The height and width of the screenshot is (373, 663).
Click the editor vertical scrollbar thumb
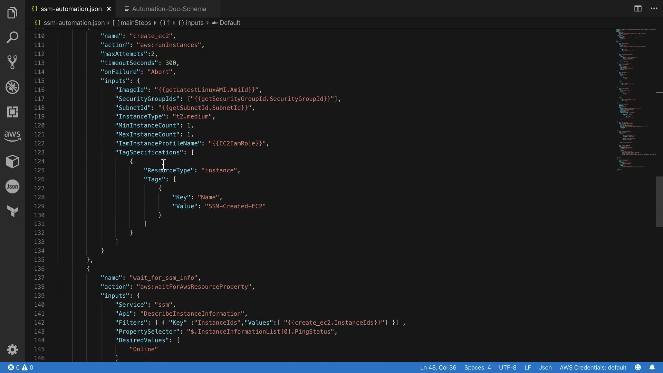point(659,201)
